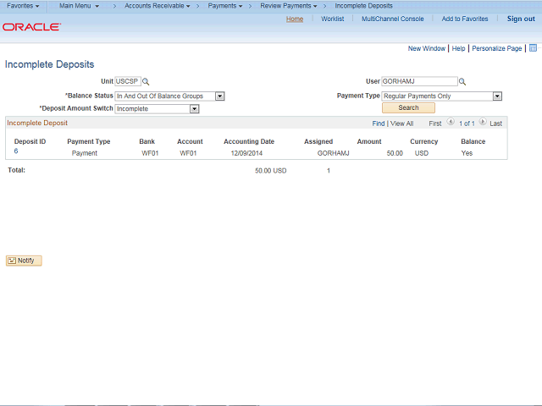Click the Search button
Image resolution: width=542 pixels, height=406 pixels.
click(x=408, y=107)
